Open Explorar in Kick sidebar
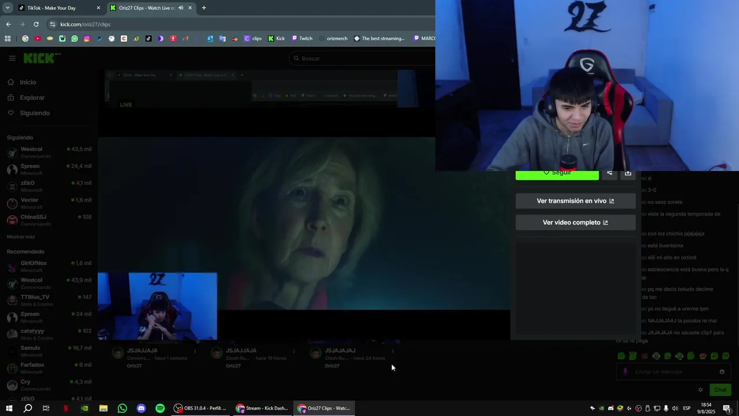The image size is (739, 416). [26, 98]
